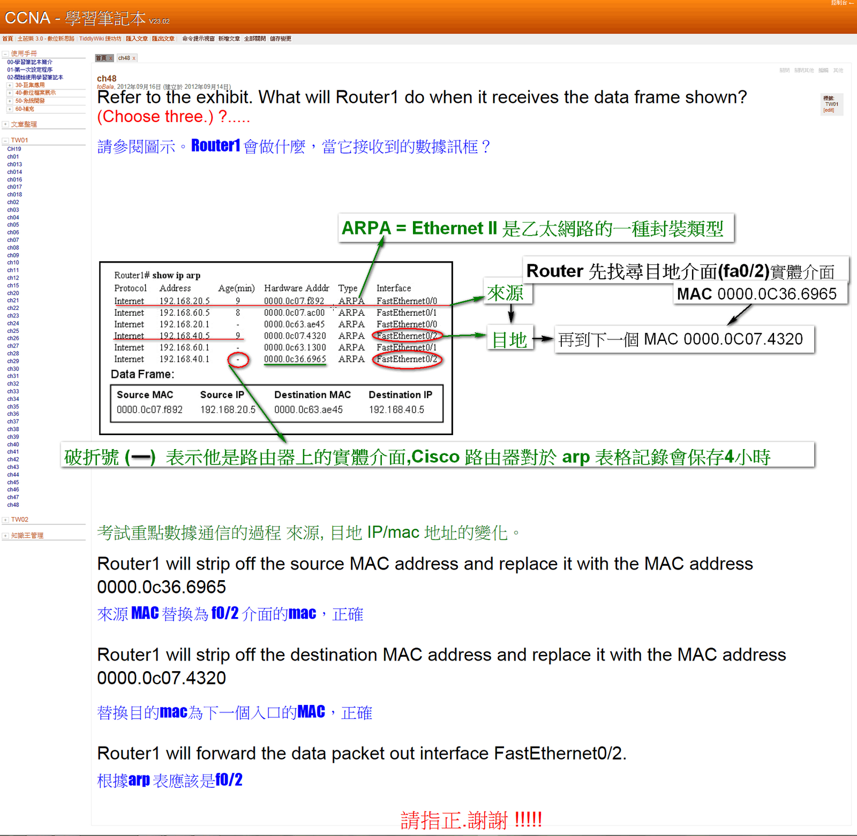Open TiddlyWiki 練功坊 menu link
The image size is (857, 836).
100,39
